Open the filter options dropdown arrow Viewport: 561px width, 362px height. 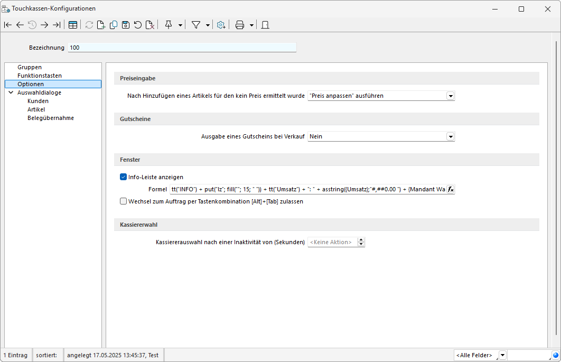tap(208, 25)
